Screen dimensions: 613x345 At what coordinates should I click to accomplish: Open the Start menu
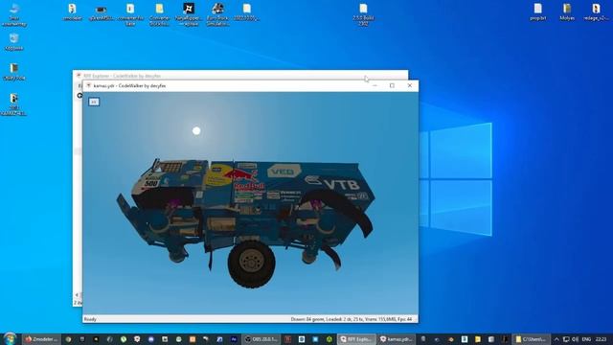10,338
